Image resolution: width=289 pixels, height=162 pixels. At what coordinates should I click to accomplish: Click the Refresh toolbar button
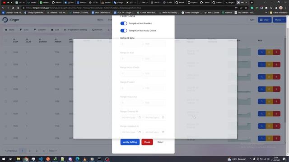click(x=97, y=30)
